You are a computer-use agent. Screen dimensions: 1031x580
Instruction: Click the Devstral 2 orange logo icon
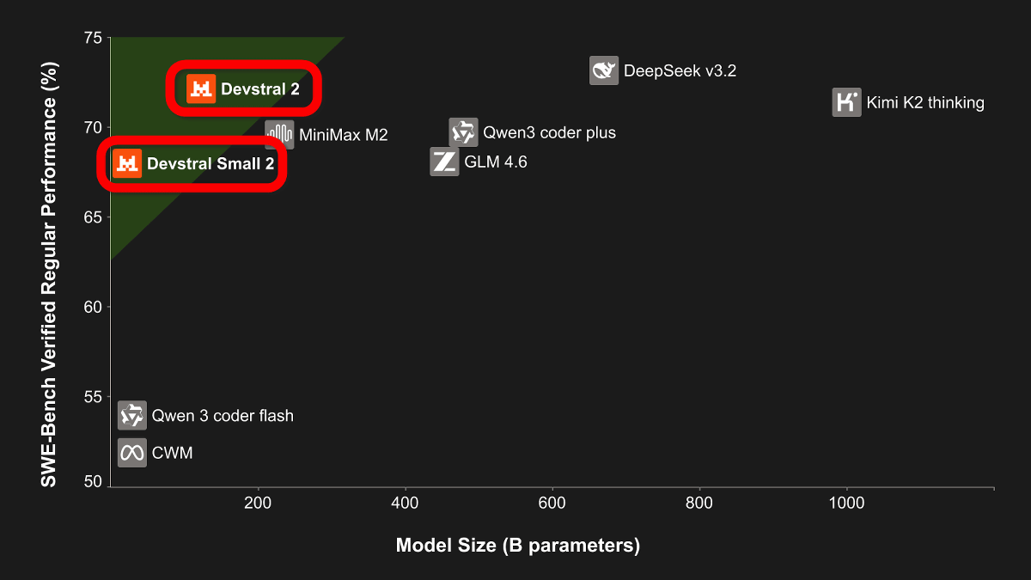pyautogui.click(x=201, y=89)
